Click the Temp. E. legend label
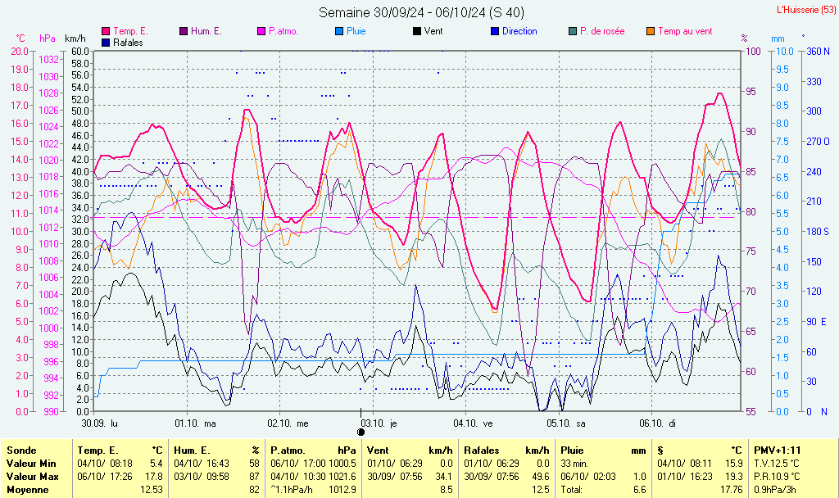 pyautogui.click(x=130, y=32)
